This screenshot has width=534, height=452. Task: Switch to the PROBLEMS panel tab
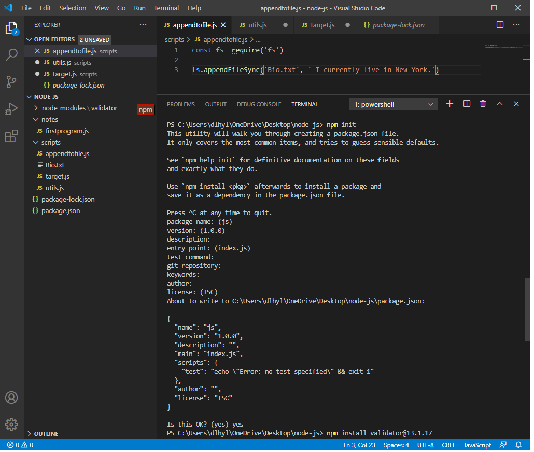pyautogui.click(x=180, y=104)
